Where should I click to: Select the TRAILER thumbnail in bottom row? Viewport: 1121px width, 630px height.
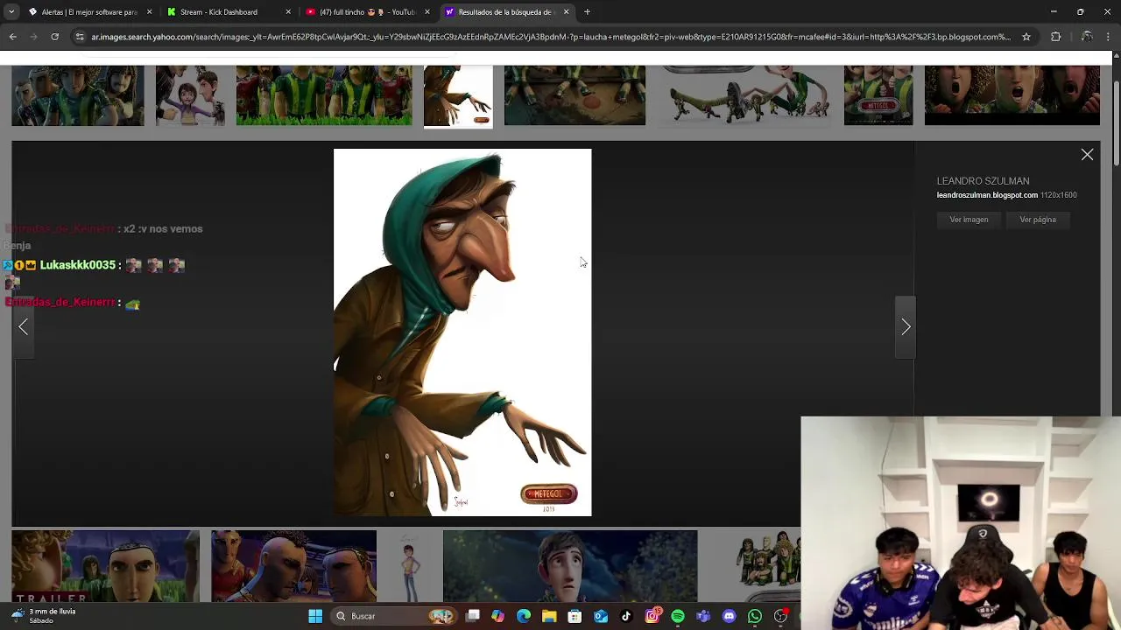[x=105, y=566]
